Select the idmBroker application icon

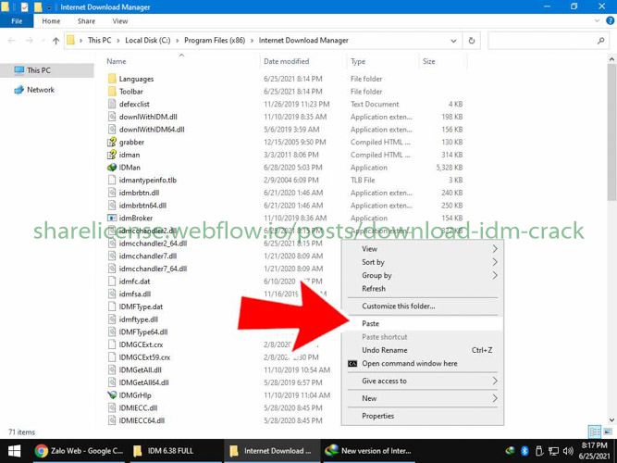click(x=112, y=218)
